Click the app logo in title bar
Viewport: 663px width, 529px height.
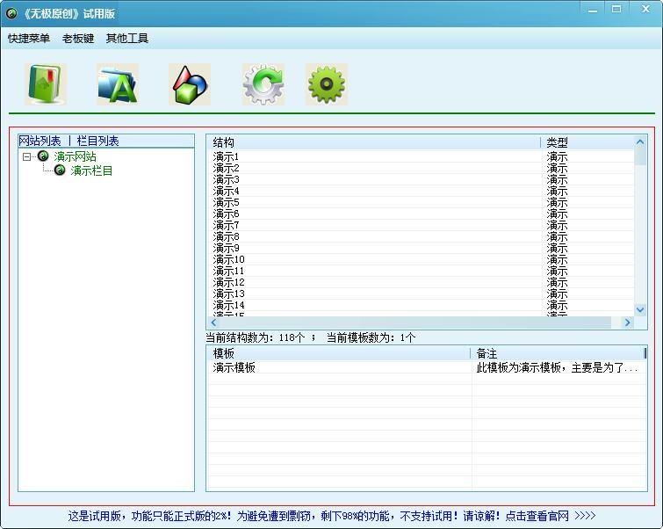11,13
